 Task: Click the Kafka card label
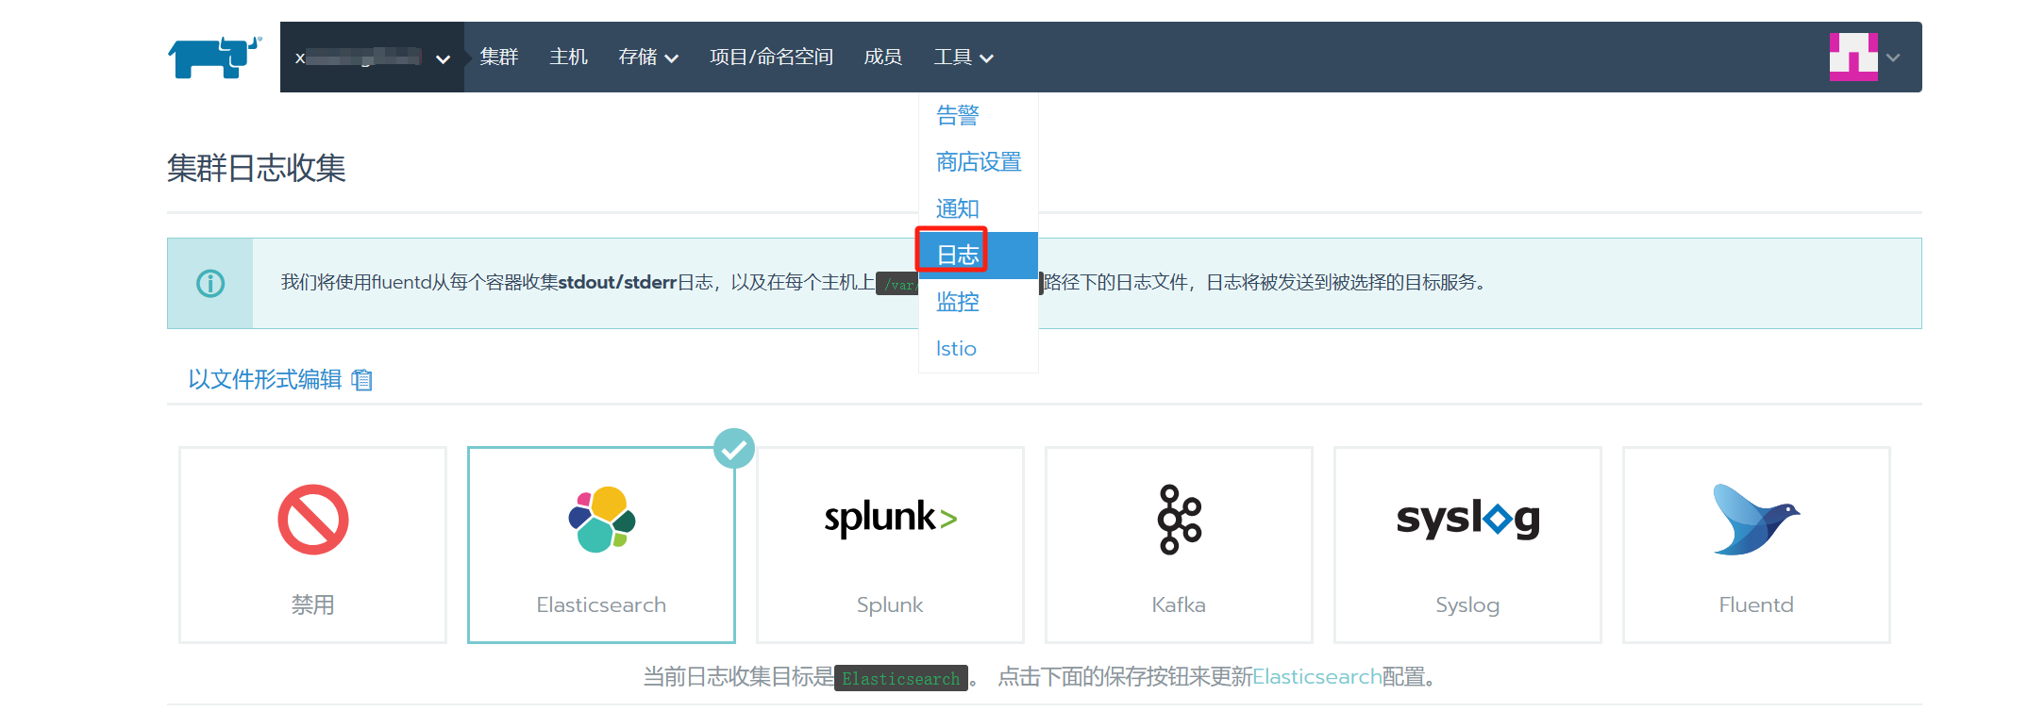[1179, 604]
